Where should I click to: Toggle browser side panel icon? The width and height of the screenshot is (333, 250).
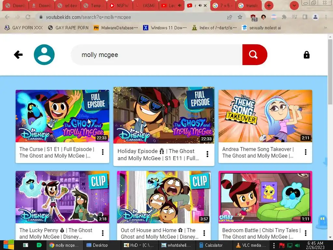point(305,17)
